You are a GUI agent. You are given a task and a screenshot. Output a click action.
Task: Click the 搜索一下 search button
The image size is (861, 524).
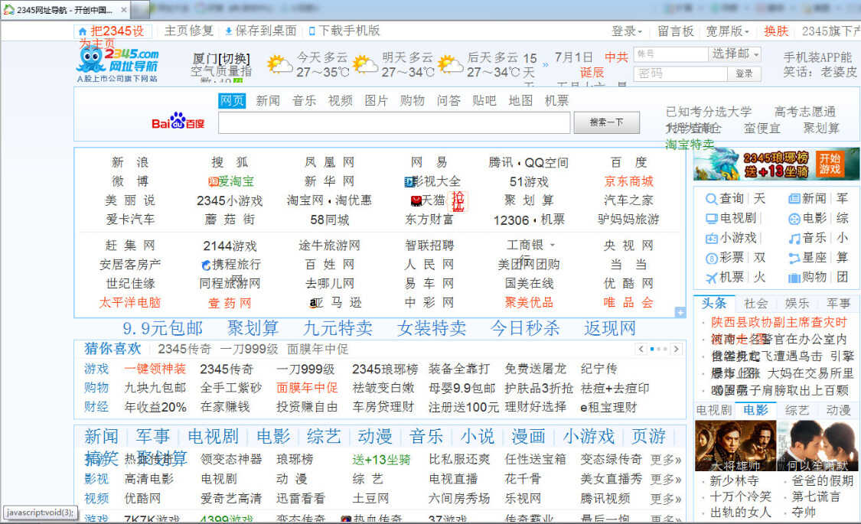607,122
